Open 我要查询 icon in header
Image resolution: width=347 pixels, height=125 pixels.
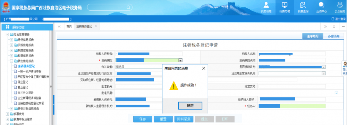[303, 5]
